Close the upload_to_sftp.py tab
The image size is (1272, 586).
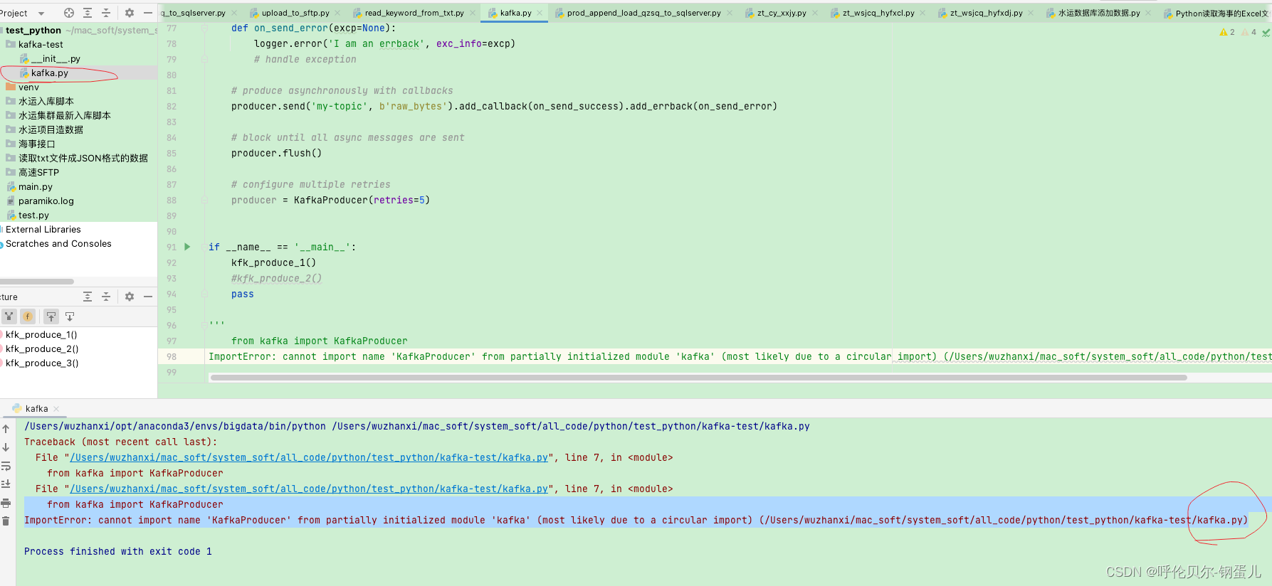tap(337, 13)
